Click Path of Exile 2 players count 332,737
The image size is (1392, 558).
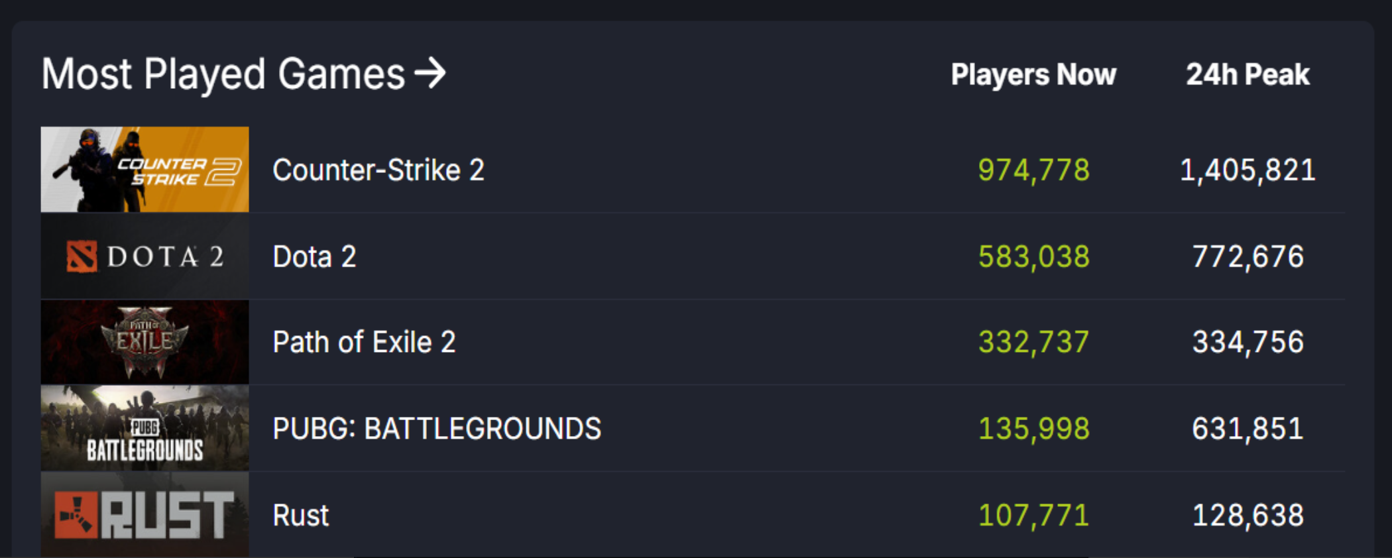tap(1033, 343)
